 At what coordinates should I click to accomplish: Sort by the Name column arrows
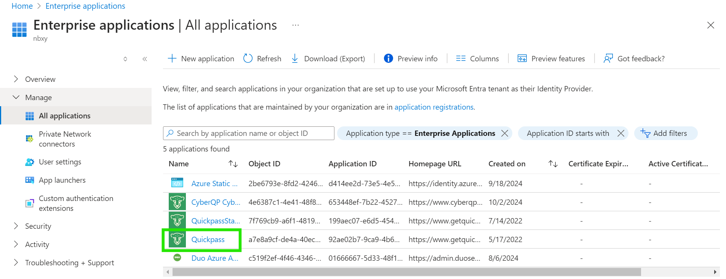pos(233,164)
